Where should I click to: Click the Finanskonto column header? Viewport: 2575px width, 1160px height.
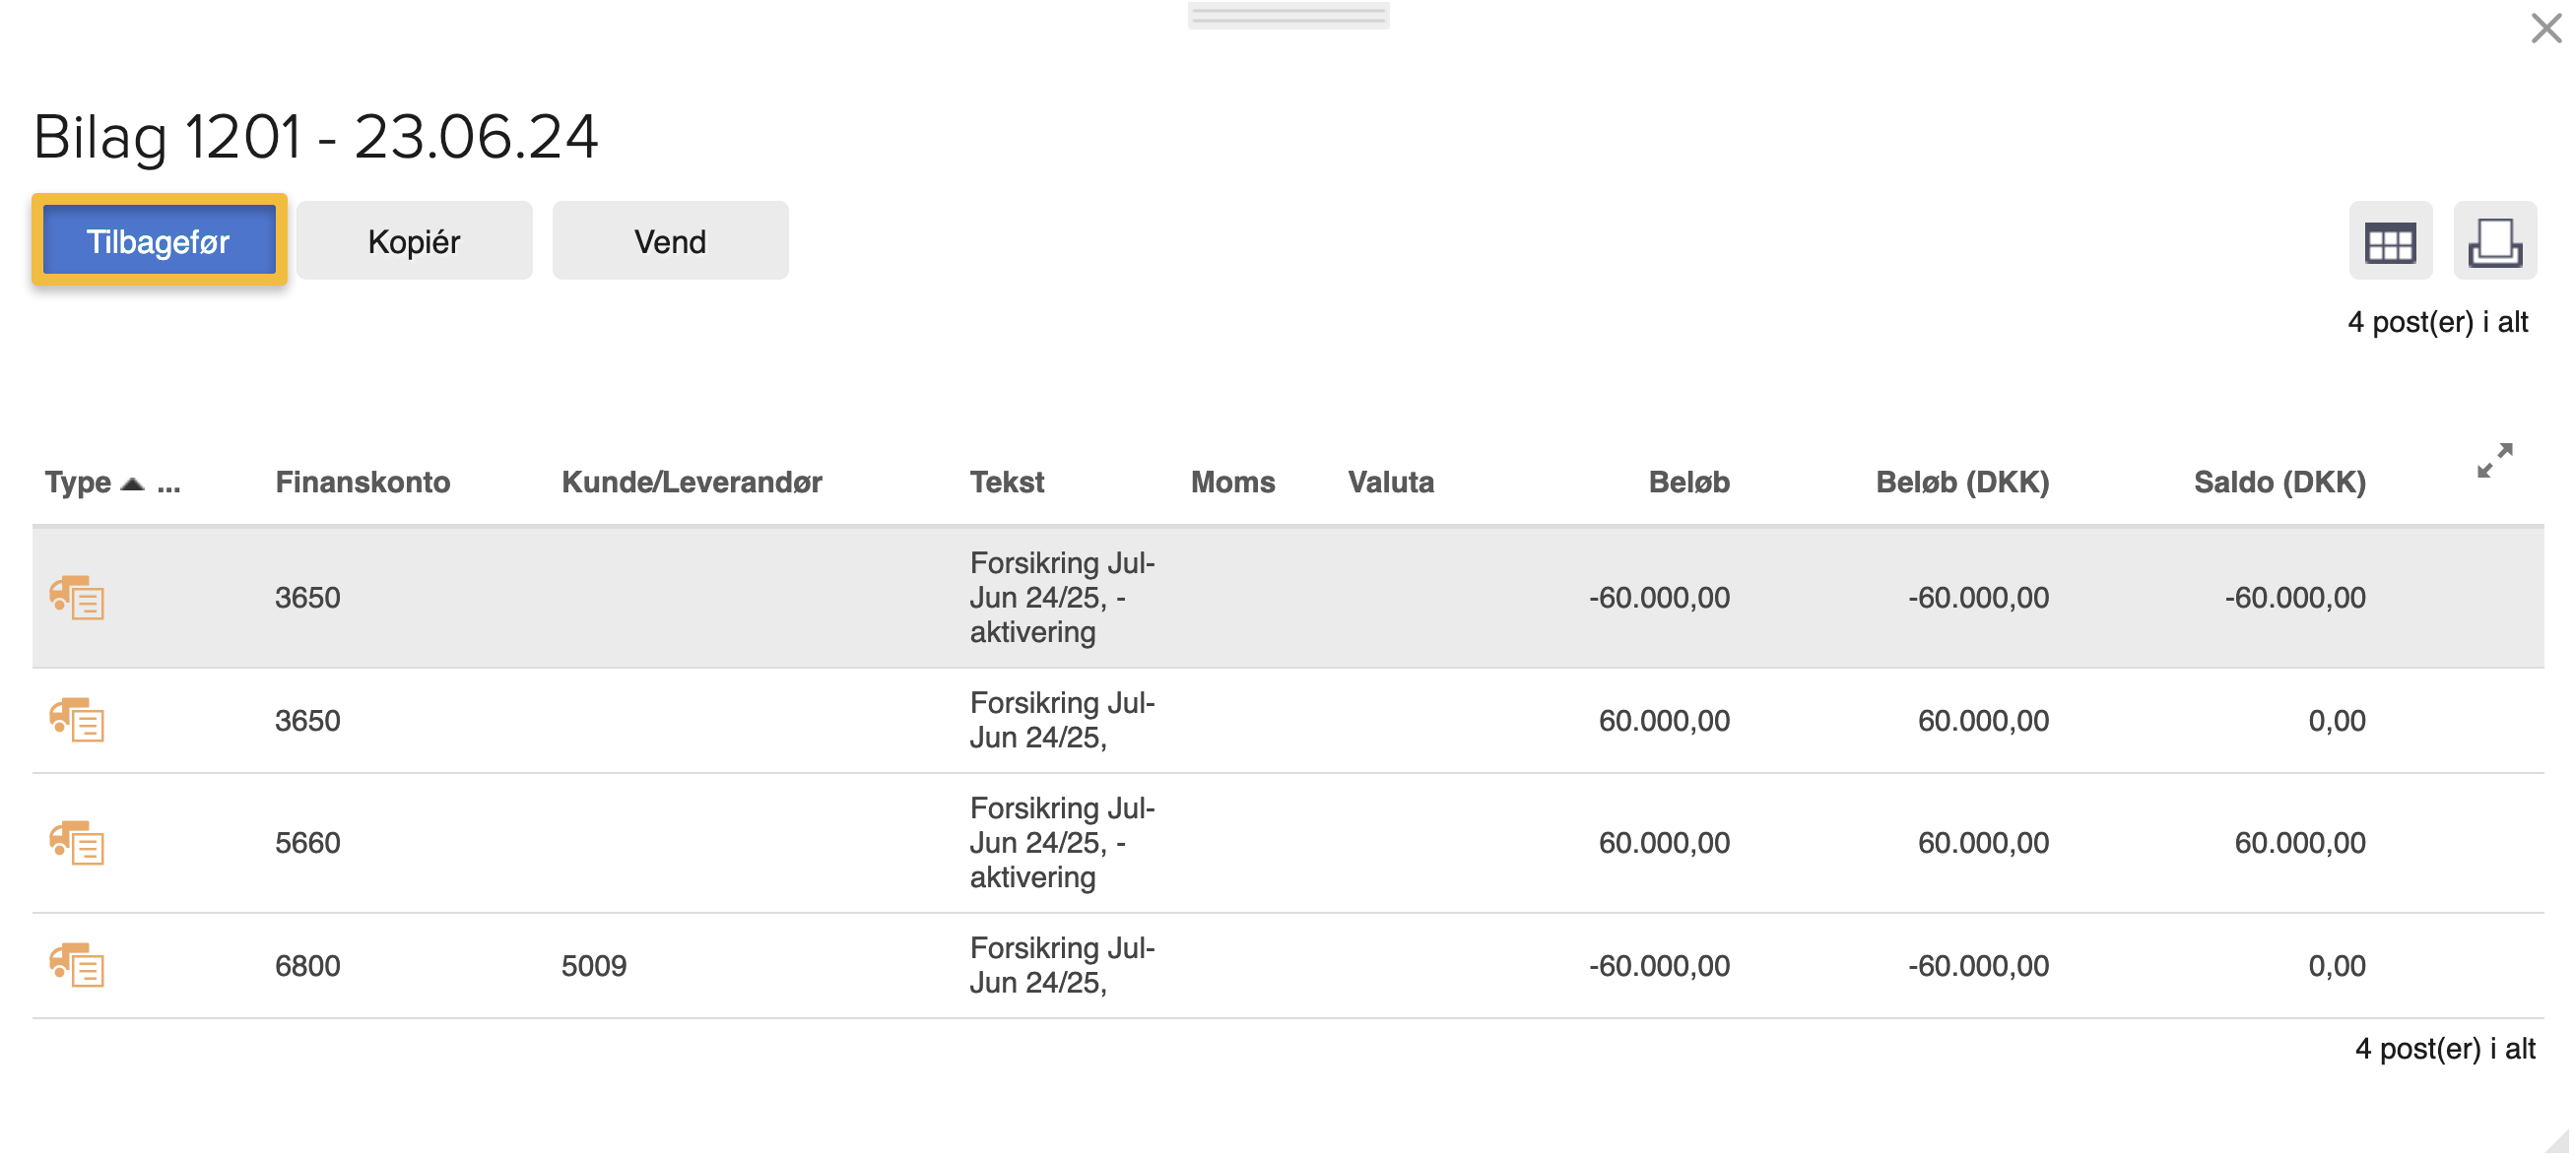(362, 483)
